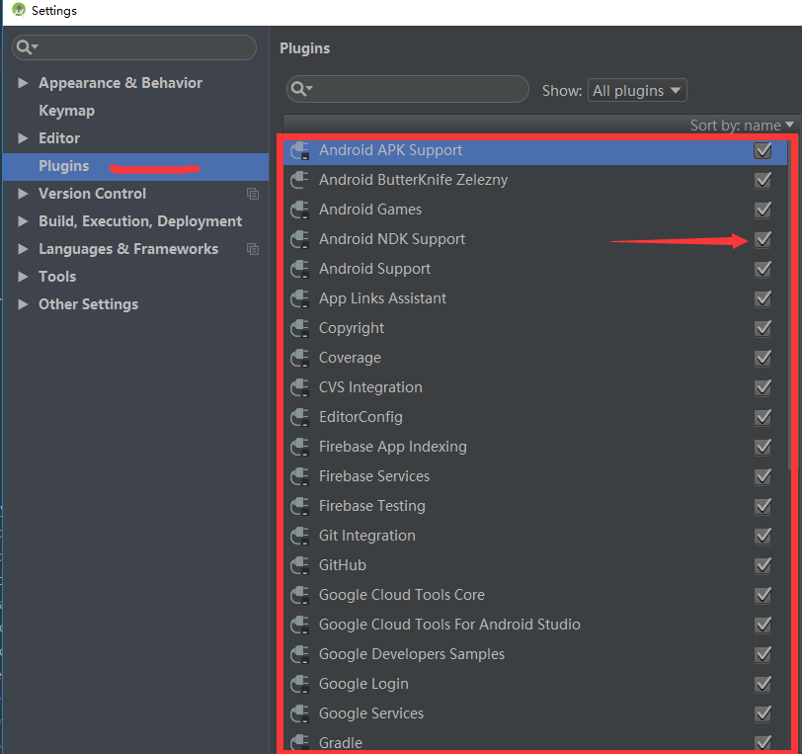
Task: Click the Android APK Support plugin icon
Action: [x=300, y=150]
